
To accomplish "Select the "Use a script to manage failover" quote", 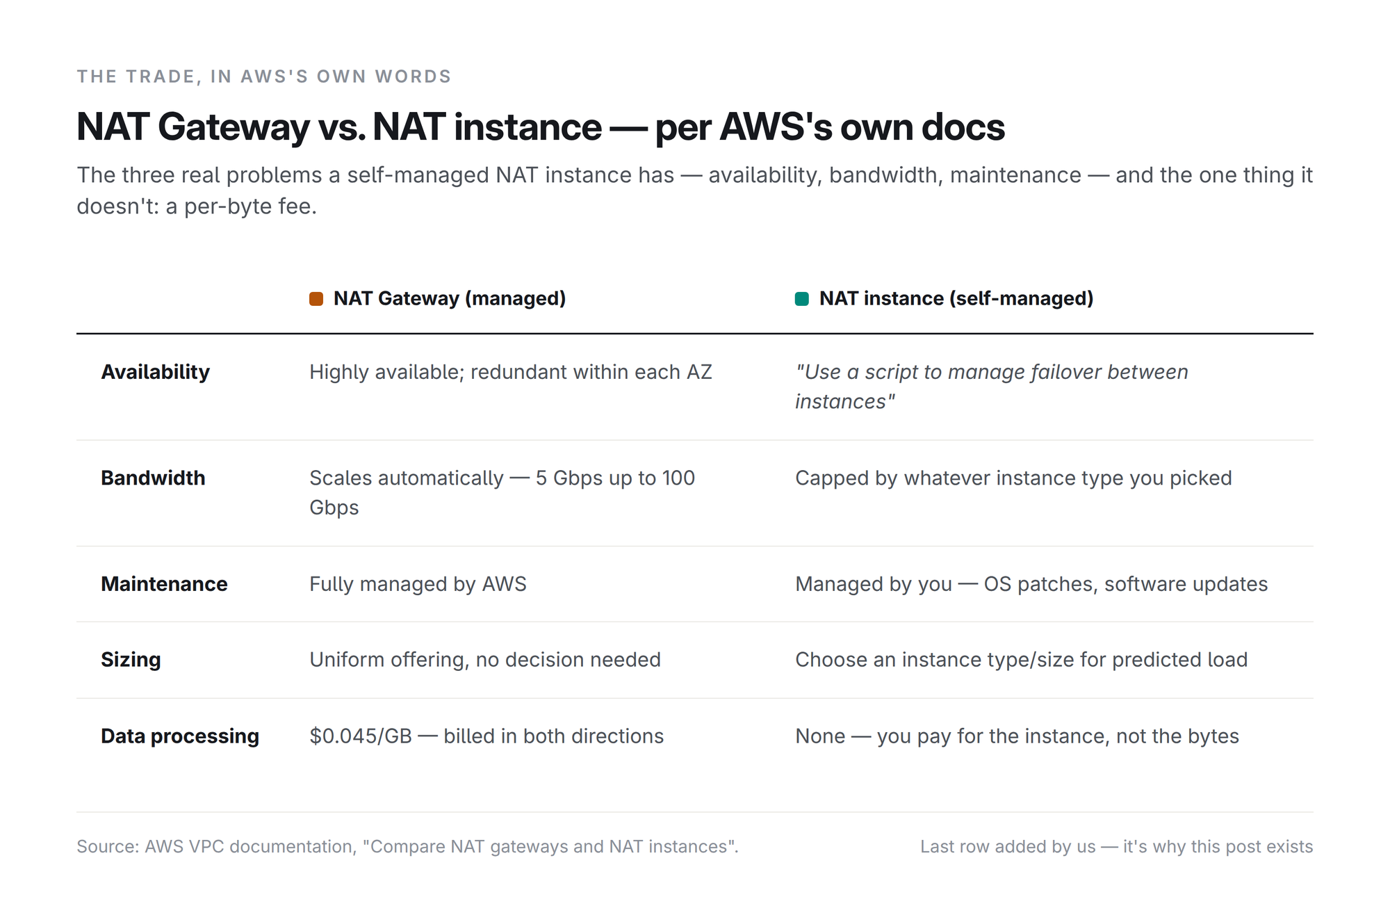I will click(992, 387).
